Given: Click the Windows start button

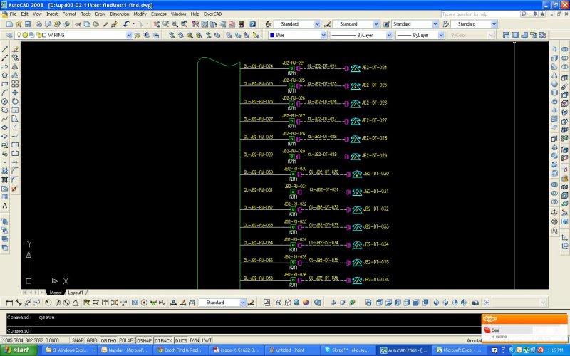Looking at the screenshot, I should tap(19, 350).
